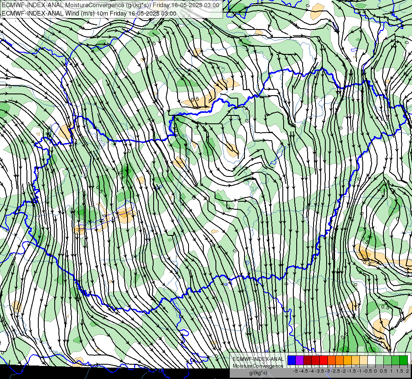
Task: Choose the red-orange swatch between -3 and -2.5
Action: click(x=332, y=360)
